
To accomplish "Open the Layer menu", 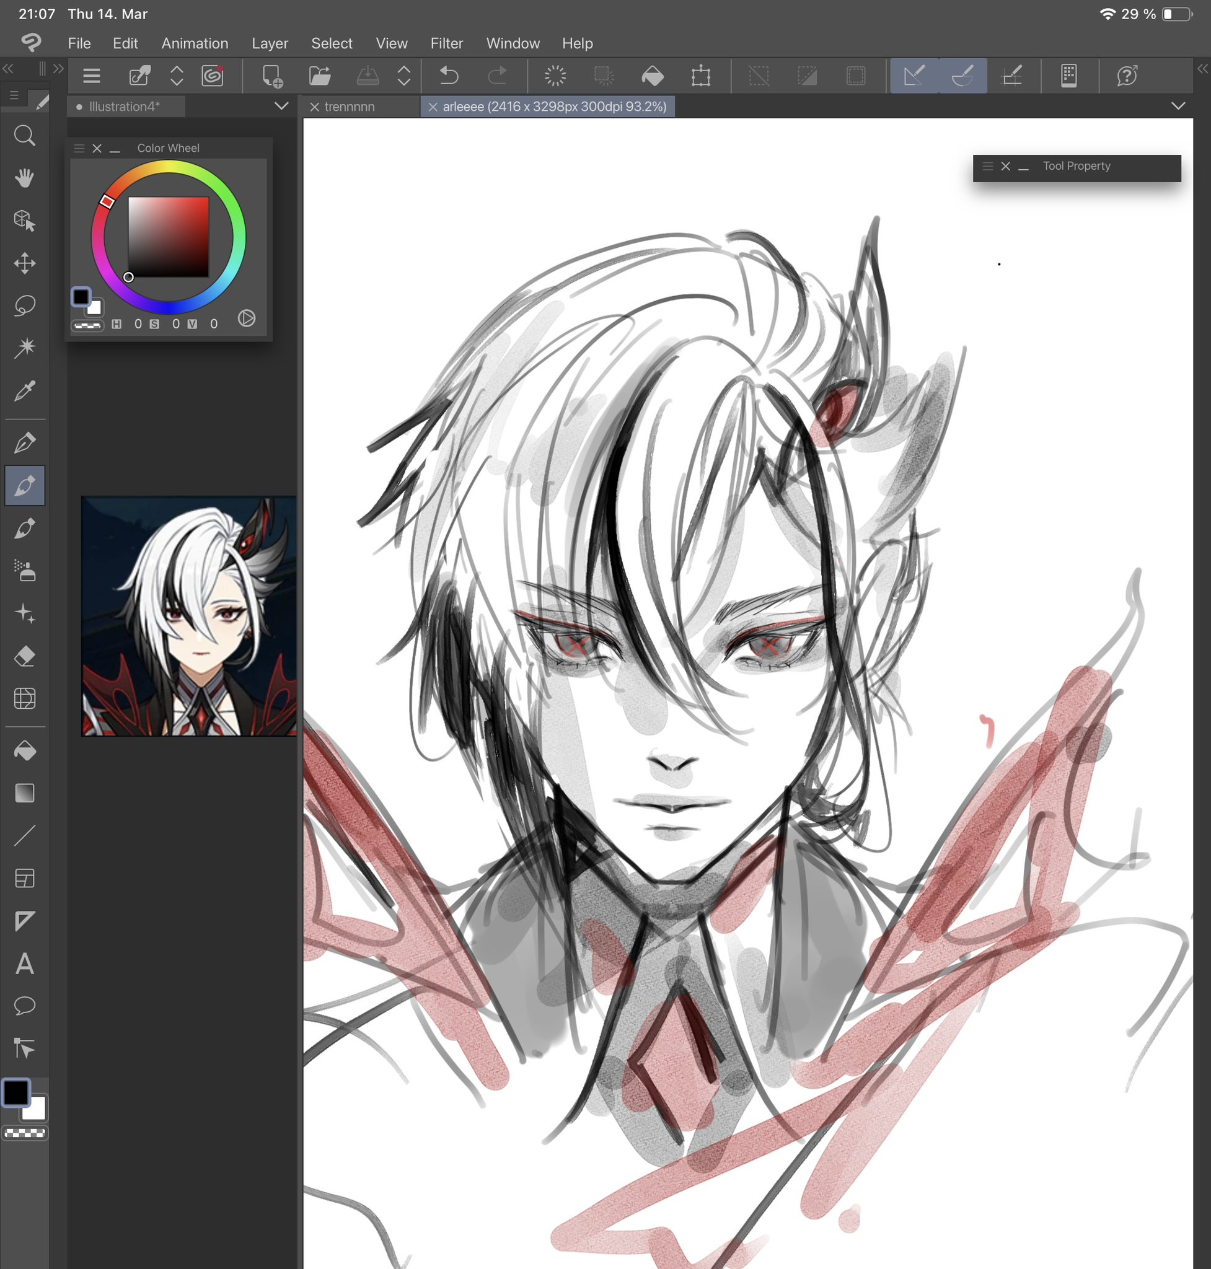I will [x=269, y=43].
